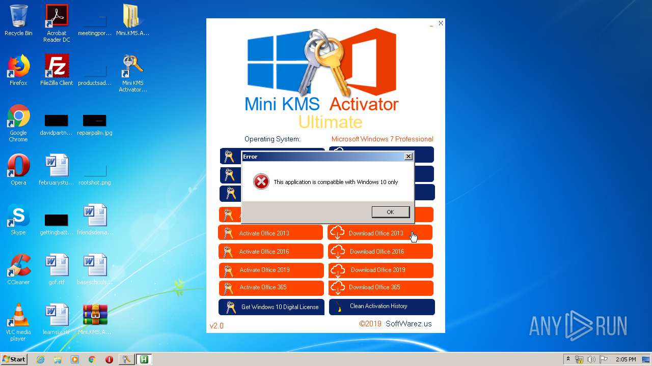The width and height of the screenshot is (652, 366).
Task: Click Activate Office 365 button
Action: [271, 288]
